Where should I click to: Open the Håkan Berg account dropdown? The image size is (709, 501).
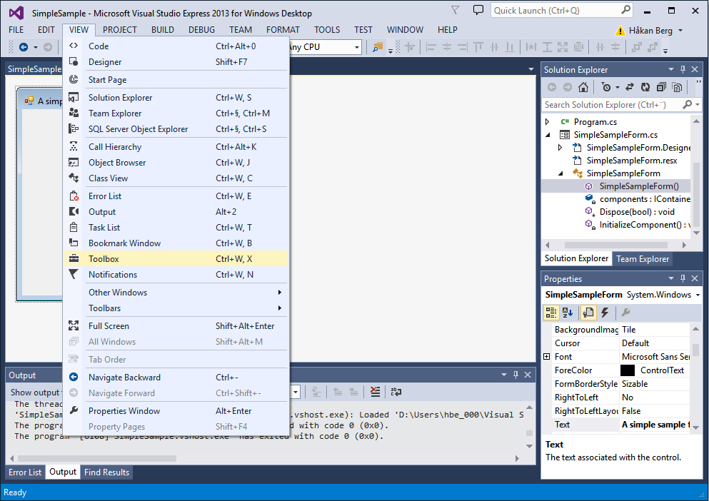(x=680, y=31)
